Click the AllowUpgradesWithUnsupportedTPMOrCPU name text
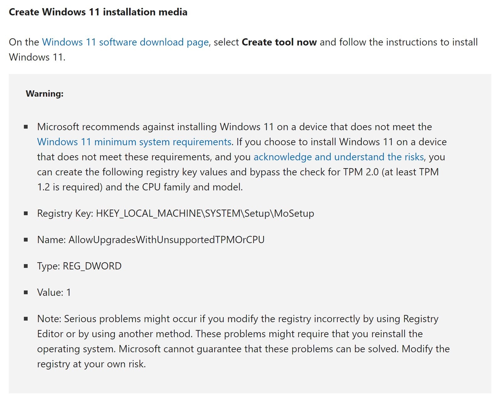501x399 pixels. pyautogui.click(x=166, y=240)
